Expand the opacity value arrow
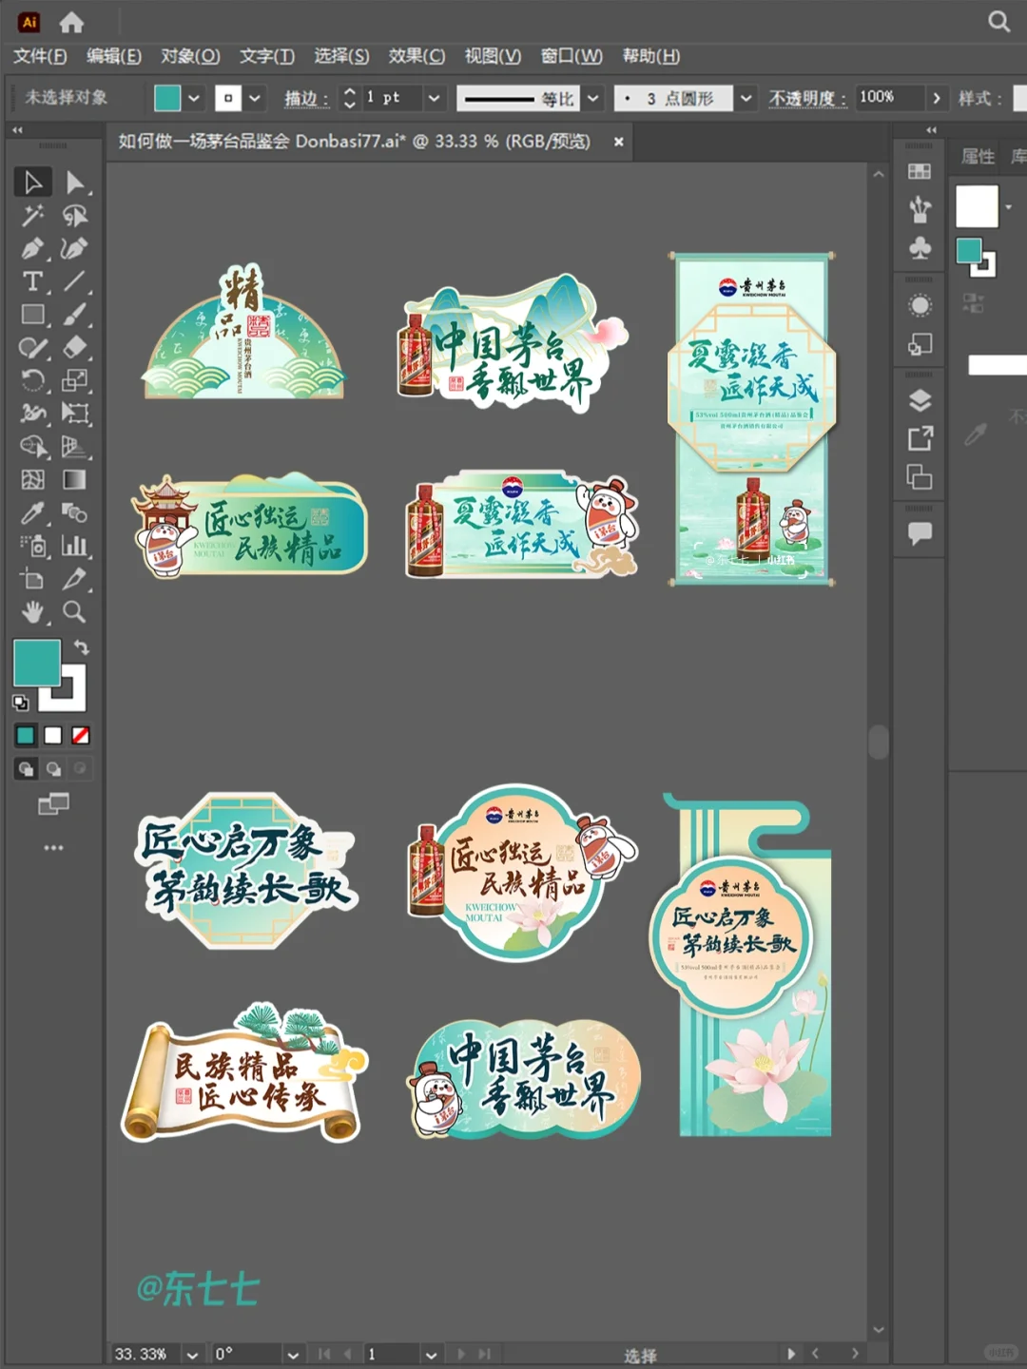Screen dimensions: 1027x1369 [937, 98]
